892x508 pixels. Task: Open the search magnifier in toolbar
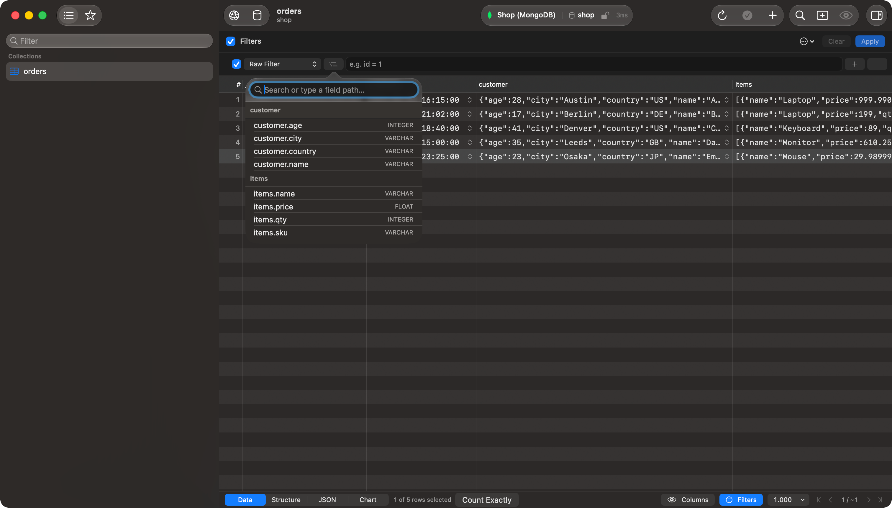(800, 15)
